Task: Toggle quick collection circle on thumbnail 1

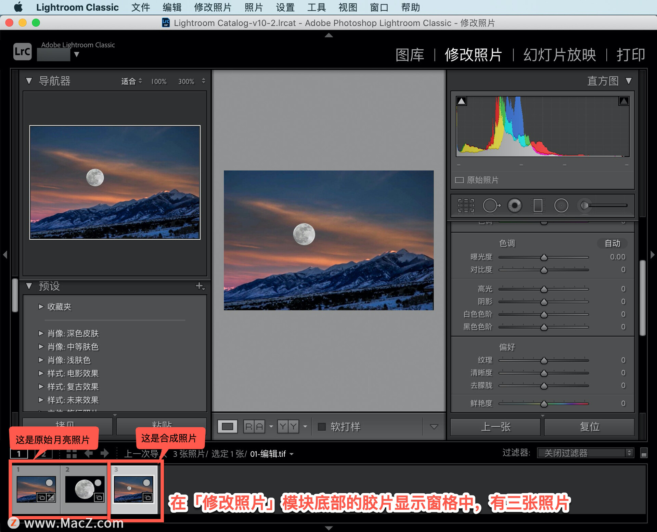Action: pos(49,482)
